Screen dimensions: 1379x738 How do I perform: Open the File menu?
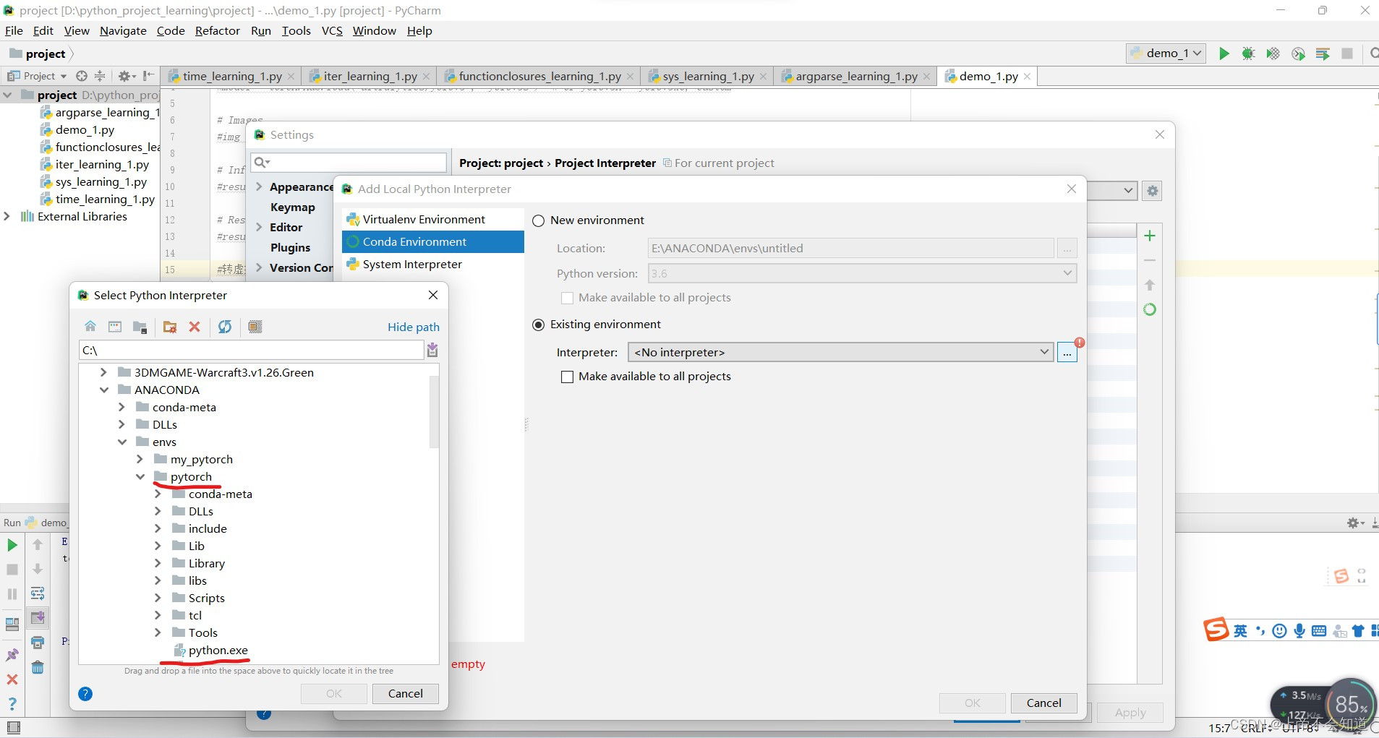tap(14, 30)
